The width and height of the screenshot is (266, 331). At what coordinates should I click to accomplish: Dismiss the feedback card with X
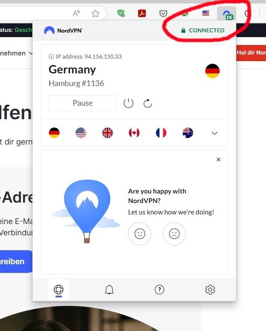pyautogui.click(x=218, y=159)
